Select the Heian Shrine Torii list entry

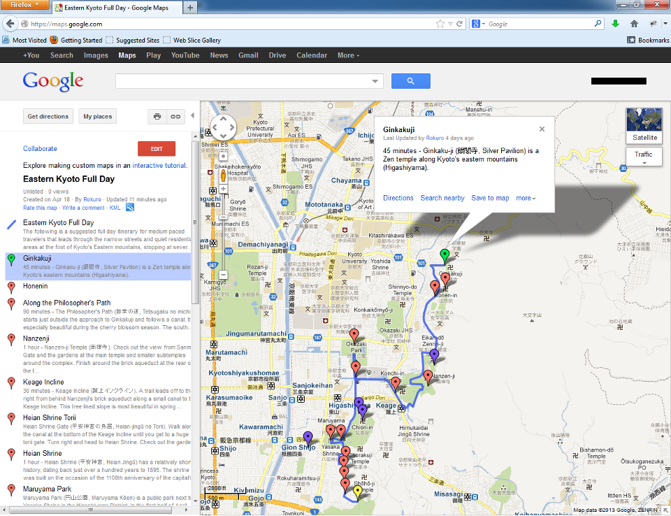pos(98,429)
